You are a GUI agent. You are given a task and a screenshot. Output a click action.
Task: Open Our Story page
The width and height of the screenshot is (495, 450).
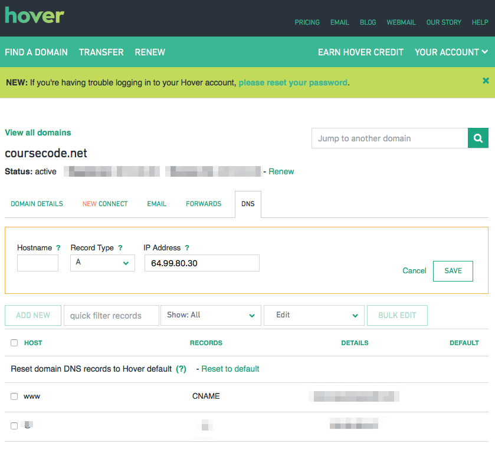pyautogui.click(x=444, y=22)
